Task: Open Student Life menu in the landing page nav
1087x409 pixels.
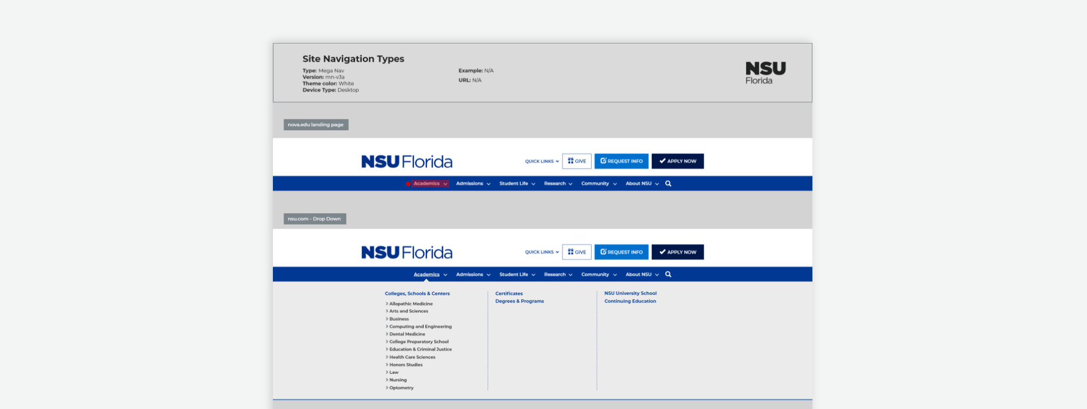Action: point(517,183)
